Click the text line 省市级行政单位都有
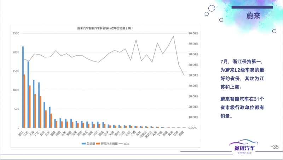Viewport: 283px width, 160px height. (x=242, y=108)
